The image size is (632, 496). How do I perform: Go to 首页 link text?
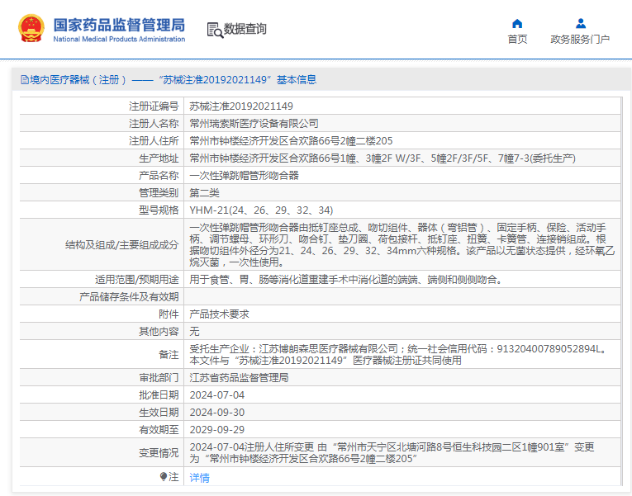pyautogui.click(x=517, y=39)
